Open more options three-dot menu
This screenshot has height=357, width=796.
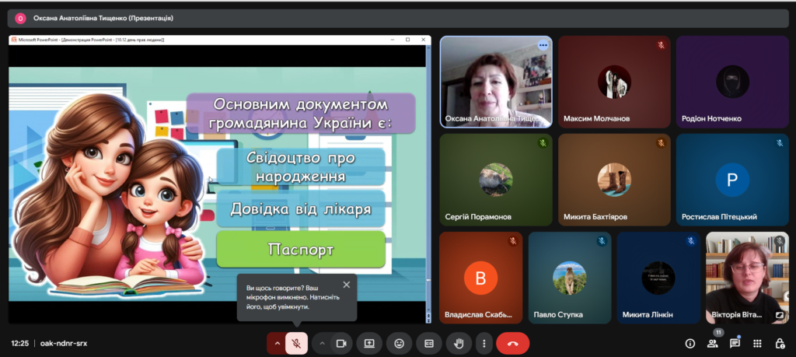coord(485,343)
